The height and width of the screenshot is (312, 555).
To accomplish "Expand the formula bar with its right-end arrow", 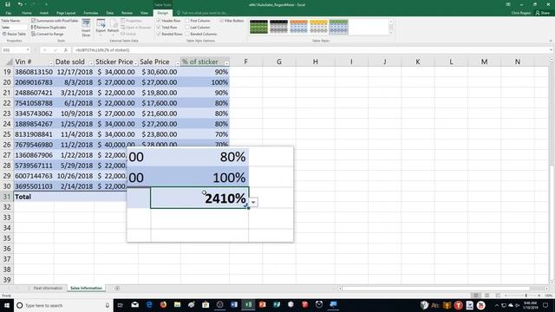I will (x=552, y=50).
